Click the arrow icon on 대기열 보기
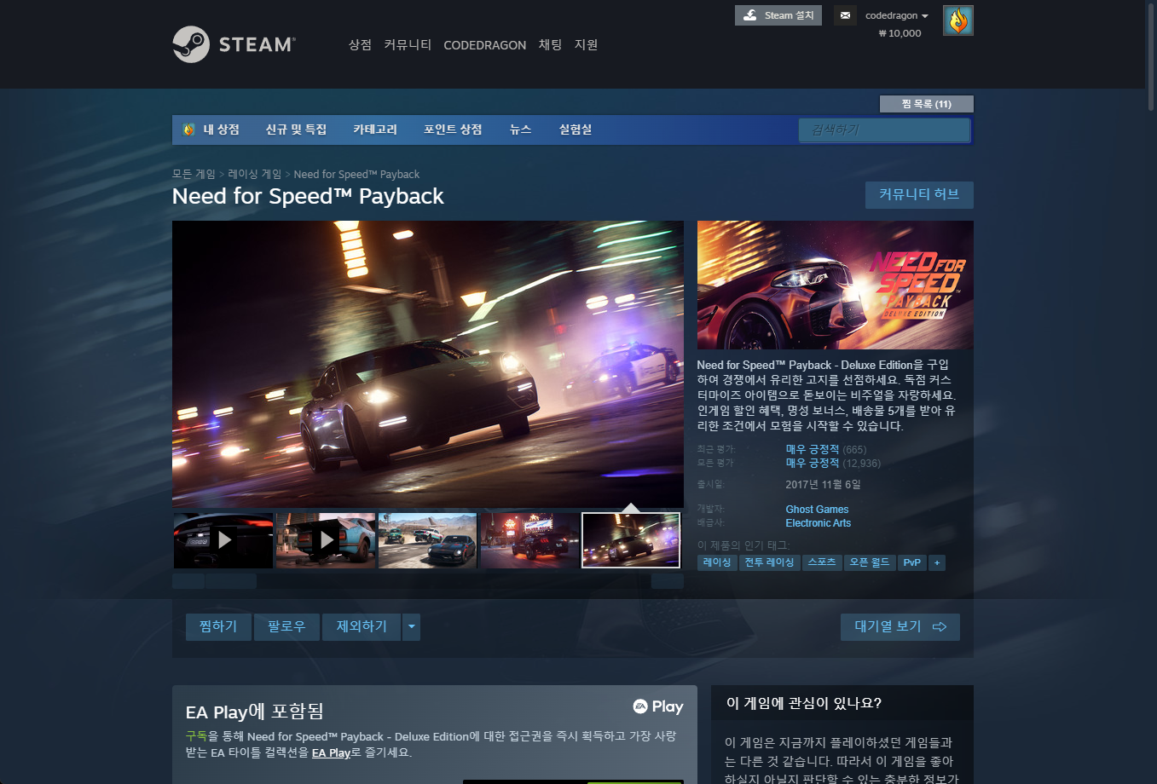Image resolution: width=1157 pixels, height=784 pixels. pos(940,627)
